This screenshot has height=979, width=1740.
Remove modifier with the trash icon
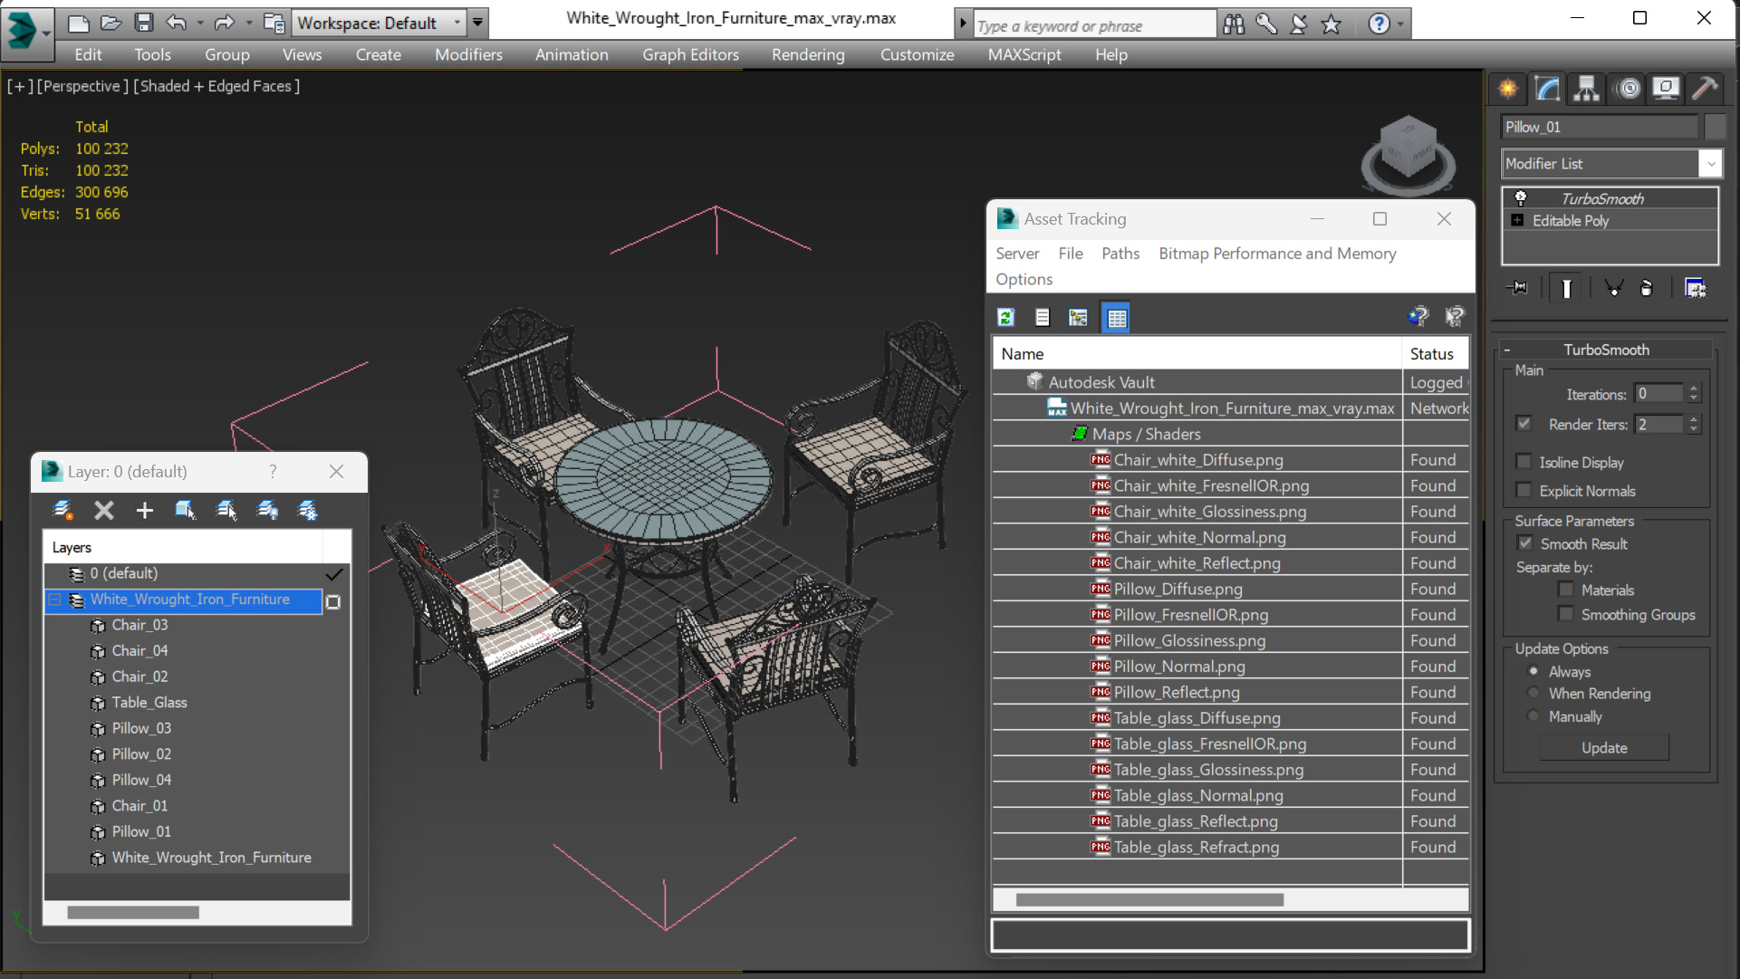1647,288
